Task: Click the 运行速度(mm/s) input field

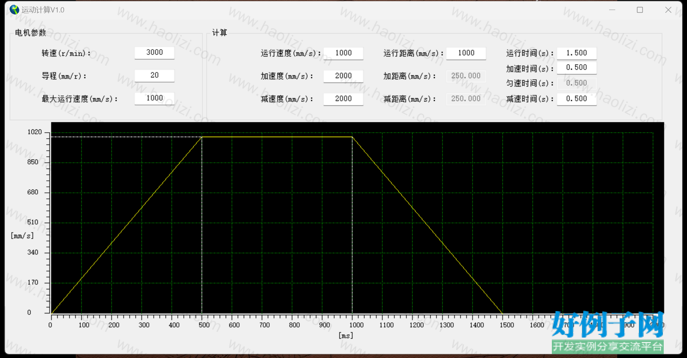Action: point(343,53)
